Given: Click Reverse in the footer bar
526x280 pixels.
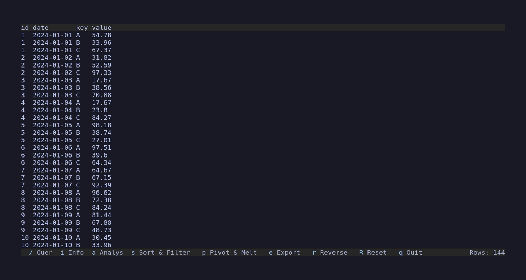Looking at the screenshot, I should point(330,253).
